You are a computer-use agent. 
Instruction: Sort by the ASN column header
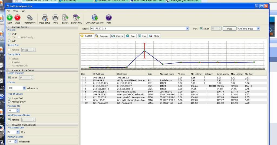pos(153,74)
